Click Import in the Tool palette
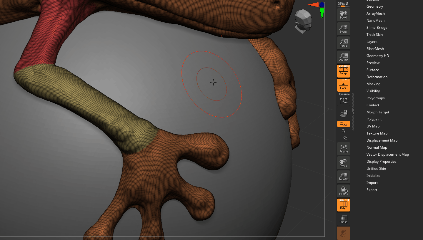 click(372, 183)
